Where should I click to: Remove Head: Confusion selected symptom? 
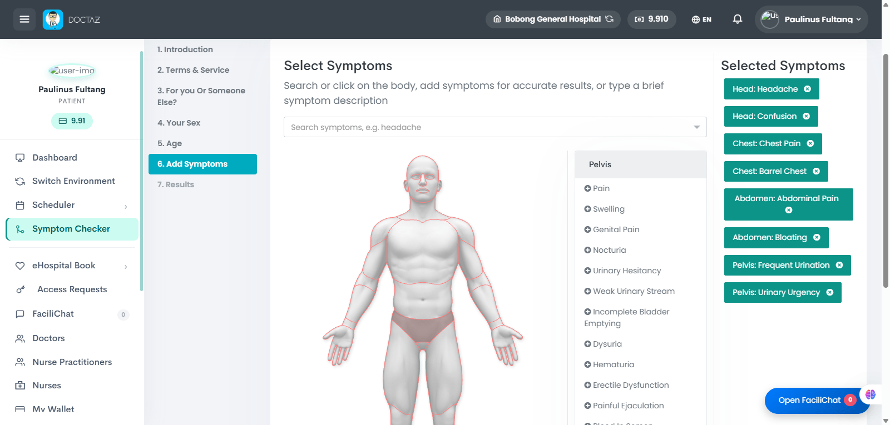point(806,116)
